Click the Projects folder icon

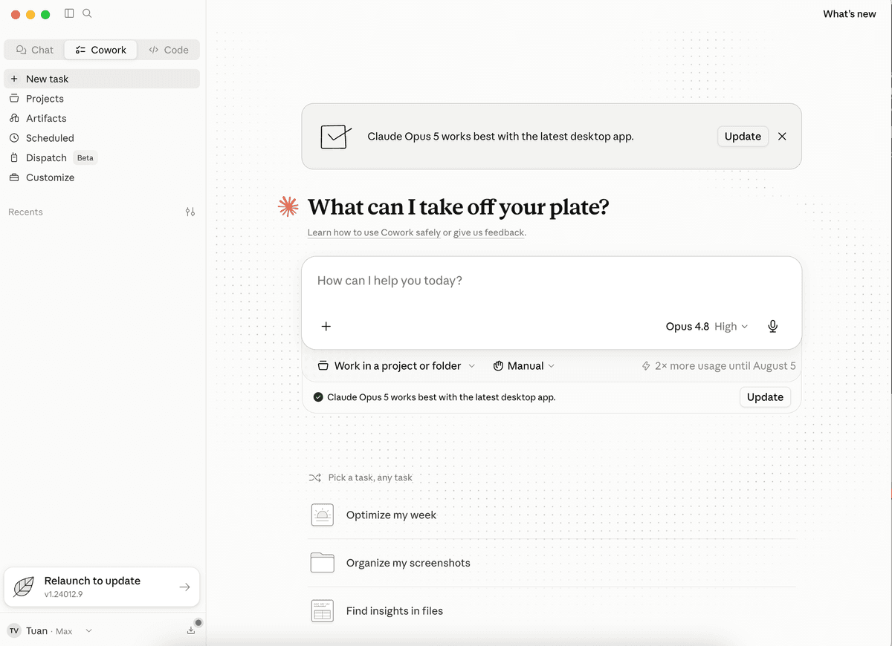[14, 99]
